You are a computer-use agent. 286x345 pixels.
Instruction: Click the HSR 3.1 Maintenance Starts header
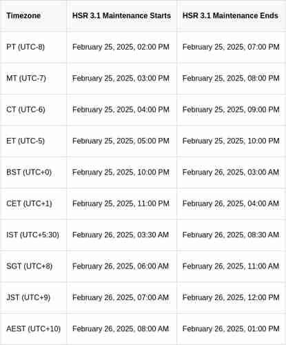(x=121, y=16)
